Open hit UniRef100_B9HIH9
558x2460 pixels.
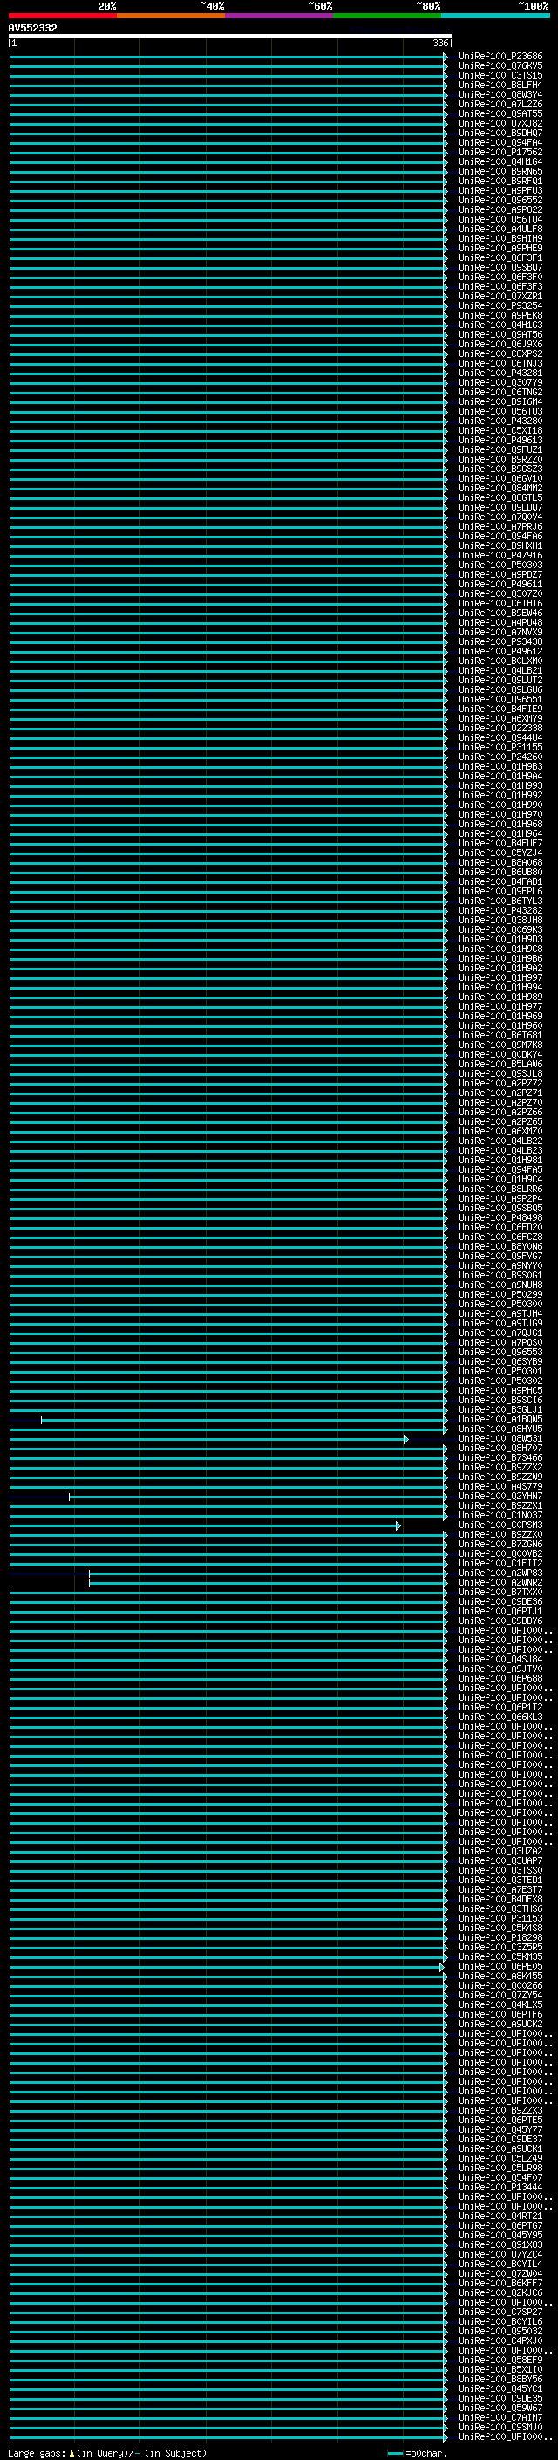pyautogui.click(x=500, y=239)
